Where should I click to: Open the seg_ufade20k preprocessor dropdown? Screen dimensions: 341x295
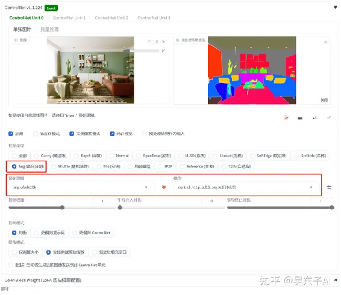coord(81,187)
